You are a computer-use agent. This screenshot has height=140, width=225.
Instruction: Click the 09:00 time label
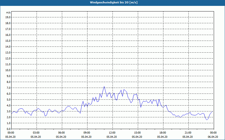pos(87,133)
